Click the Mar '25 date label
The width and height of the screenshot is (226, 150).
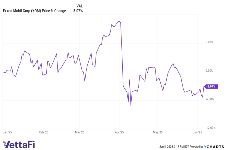pos(79,132)
